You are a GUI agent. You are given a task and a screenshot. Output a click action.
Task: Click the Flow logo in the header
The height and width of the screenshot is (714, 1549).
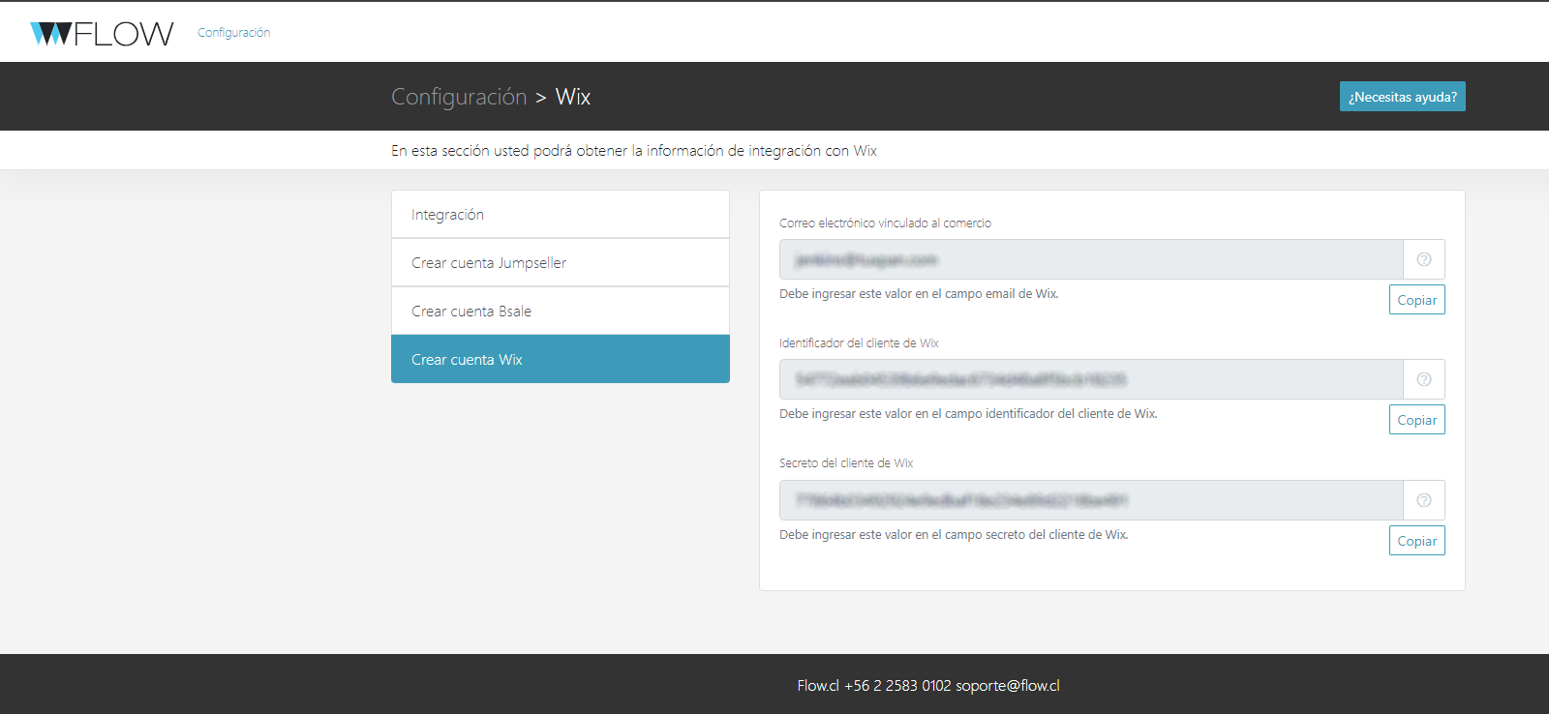point(102,33)
